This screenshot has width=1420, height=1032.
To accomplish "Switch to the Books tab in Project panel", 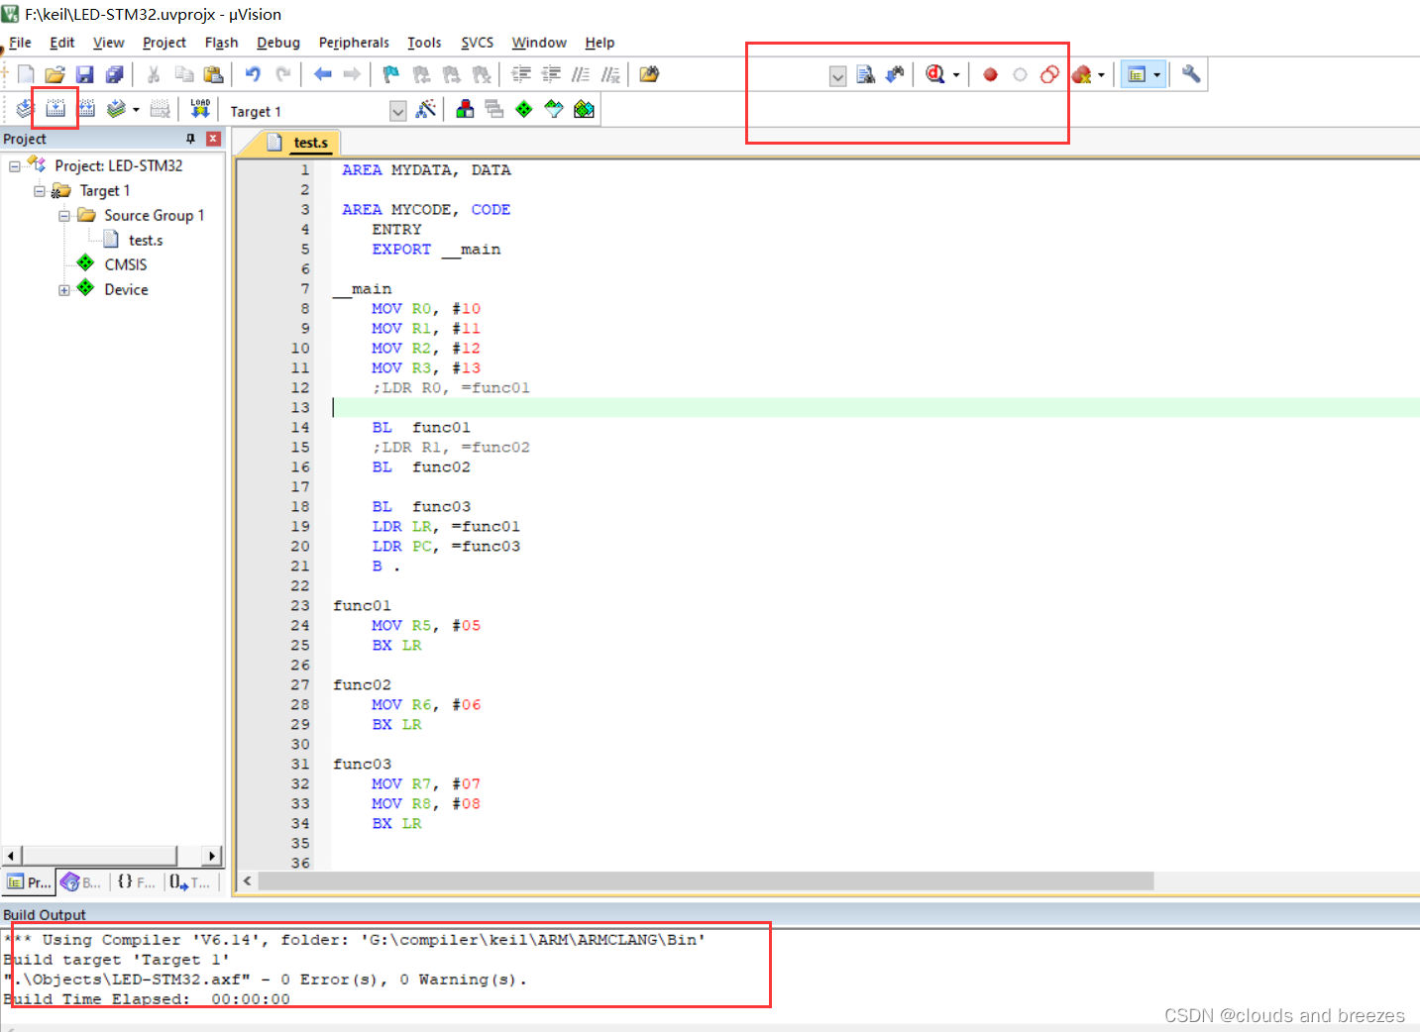I will [81, 882].
